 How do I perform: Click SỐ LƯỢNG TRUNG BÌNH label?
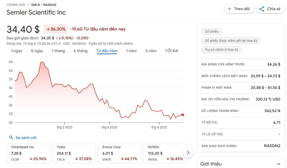tap(220, 111)
